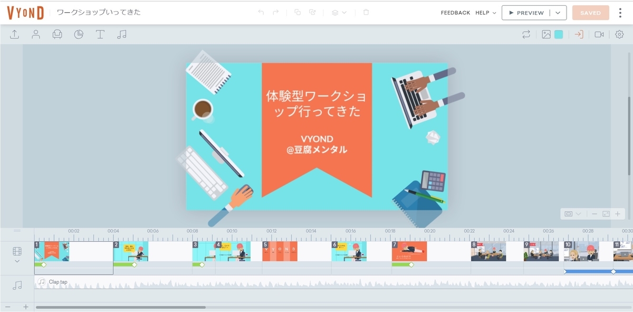
Task: Select scene 4 thumbnail
Action: click(233, 251)
